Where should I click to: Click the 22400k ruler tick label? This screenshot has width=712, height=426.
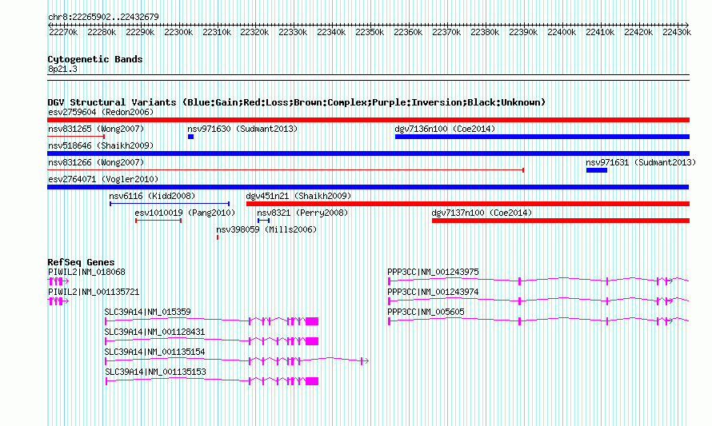(562, 32)
